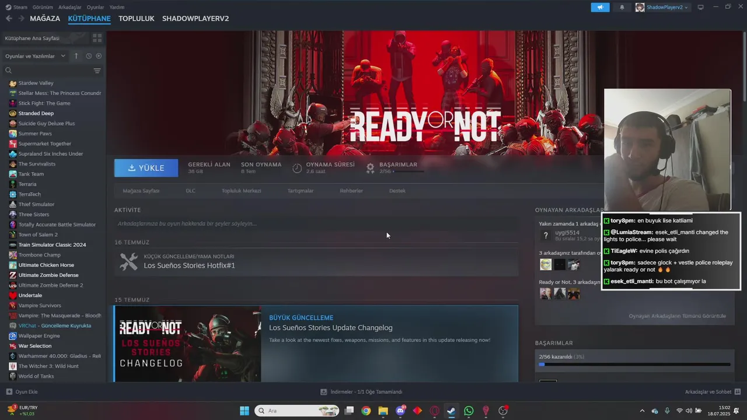Open the Steam menu
Screen dimensions: 747x420
16,7
